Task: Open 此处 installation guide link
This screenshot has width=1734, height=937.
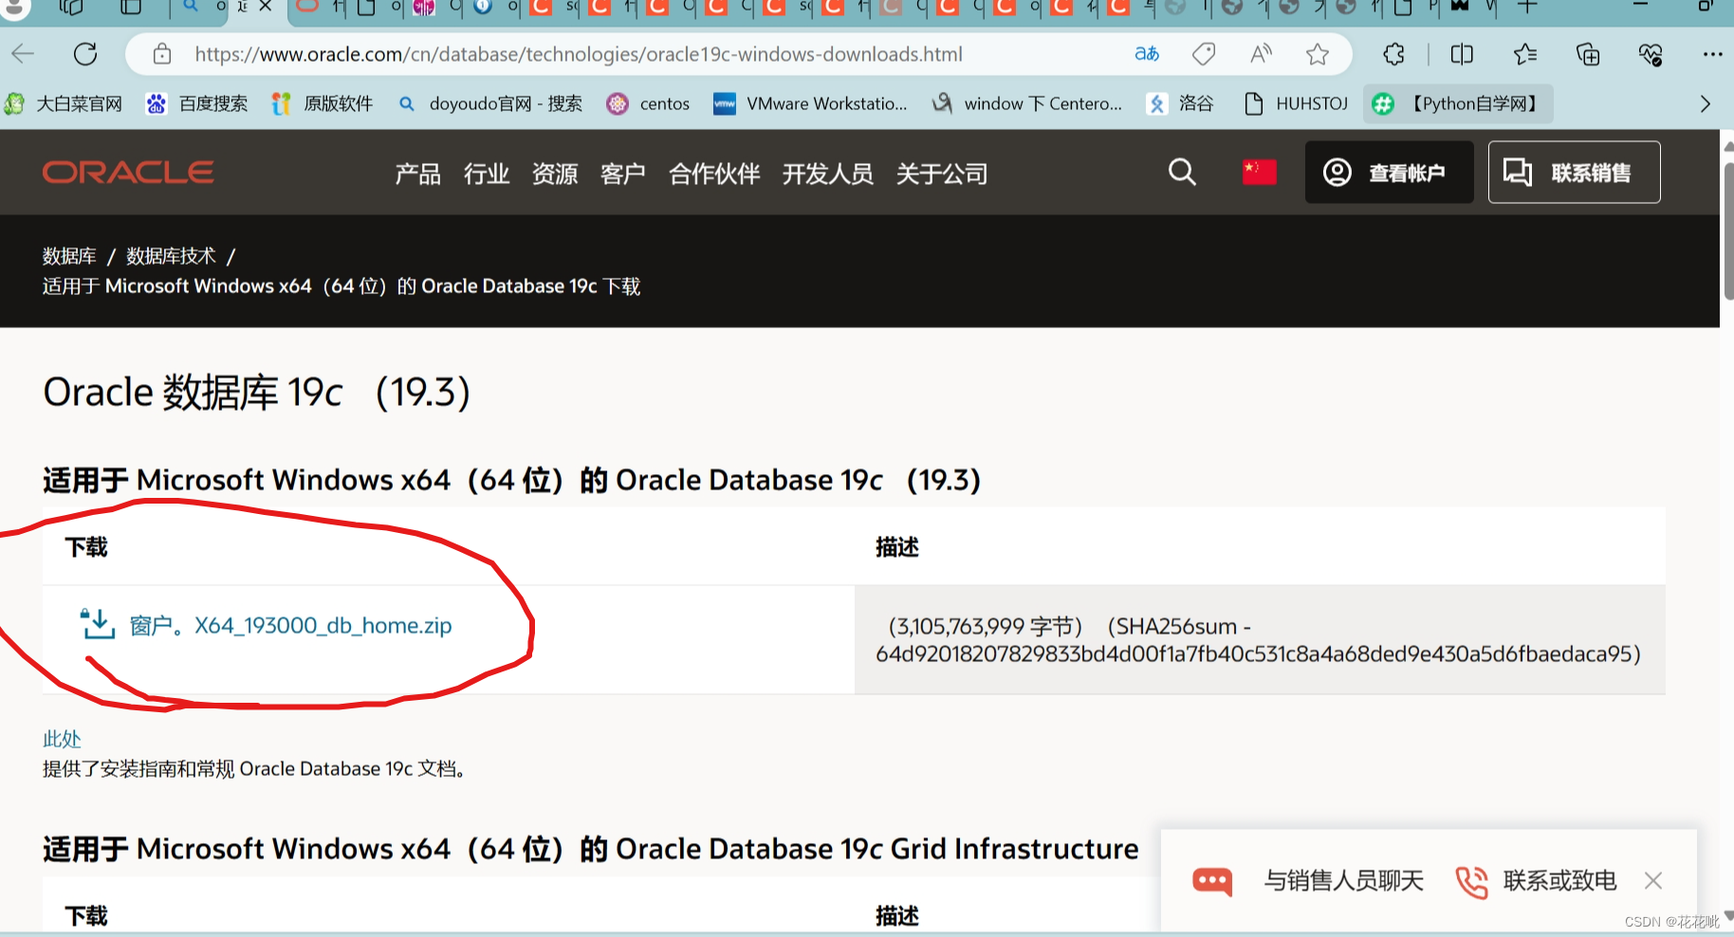Action: pyautogui.click(x=62, y=739)
